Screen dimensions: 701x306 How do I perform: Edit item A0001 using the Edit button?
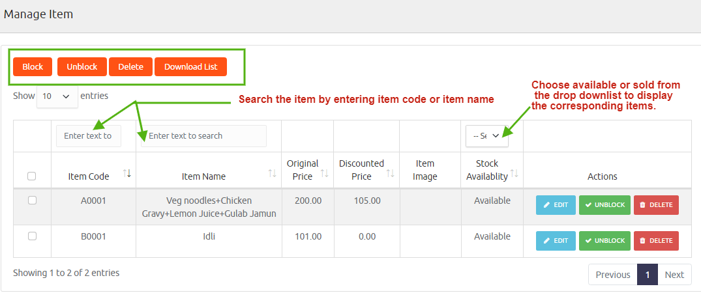(x=556, y=205)
